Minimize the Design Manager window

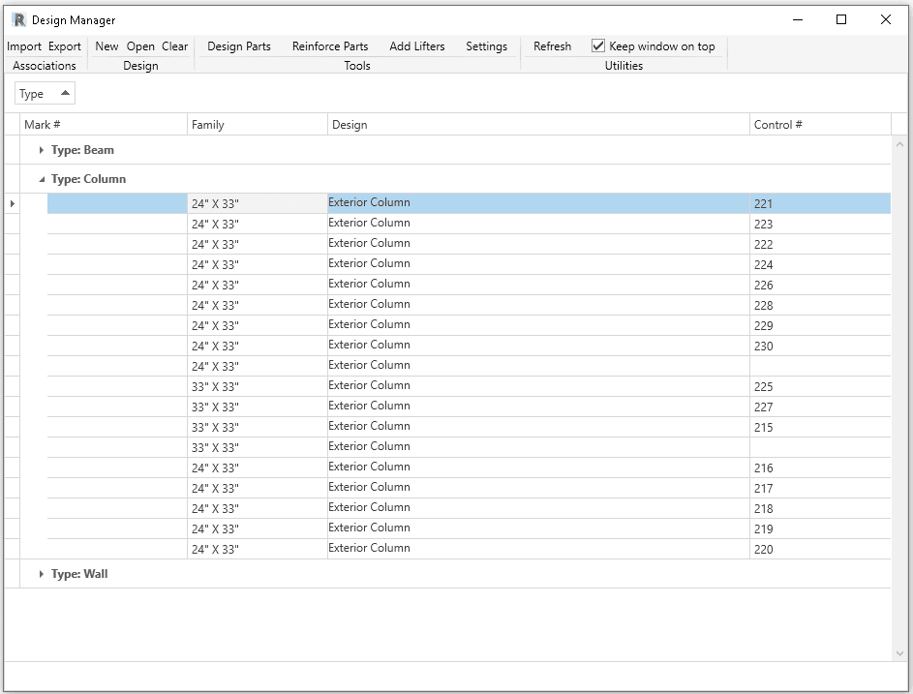(798, 19)
